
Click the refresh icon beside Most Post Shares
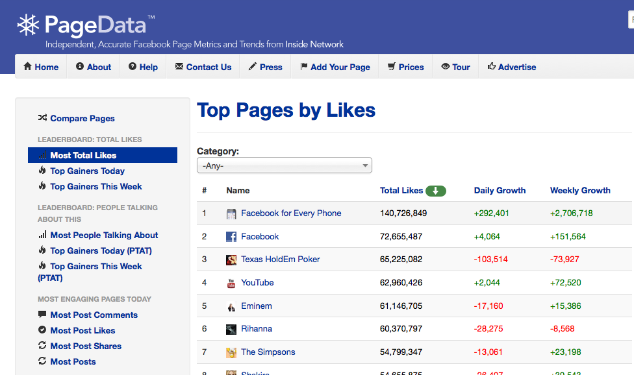tap(42, 345)
